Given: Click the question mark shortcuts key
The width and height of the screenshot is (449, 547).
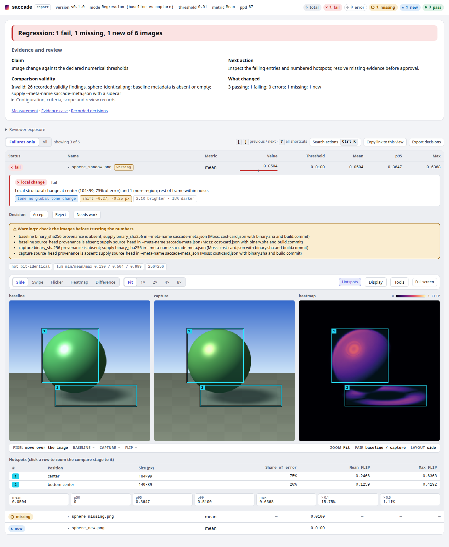Looking at the screenshot, I should (x=282, y=142).
